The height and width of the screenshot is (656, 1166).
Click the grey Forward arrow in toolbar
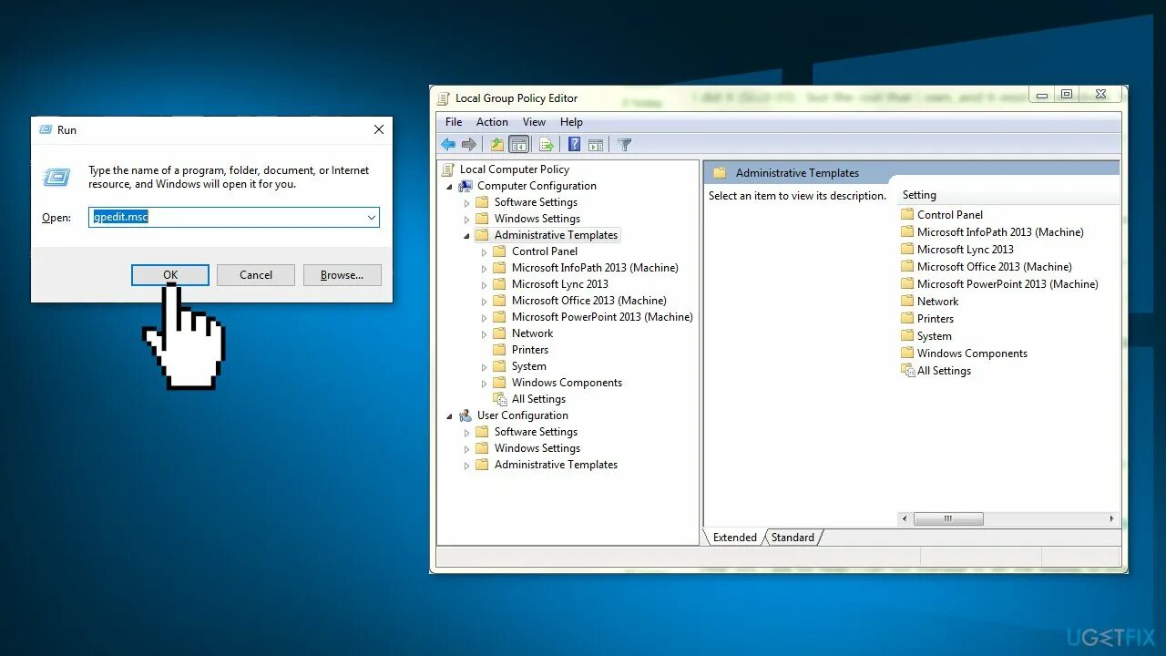point(469,144)
